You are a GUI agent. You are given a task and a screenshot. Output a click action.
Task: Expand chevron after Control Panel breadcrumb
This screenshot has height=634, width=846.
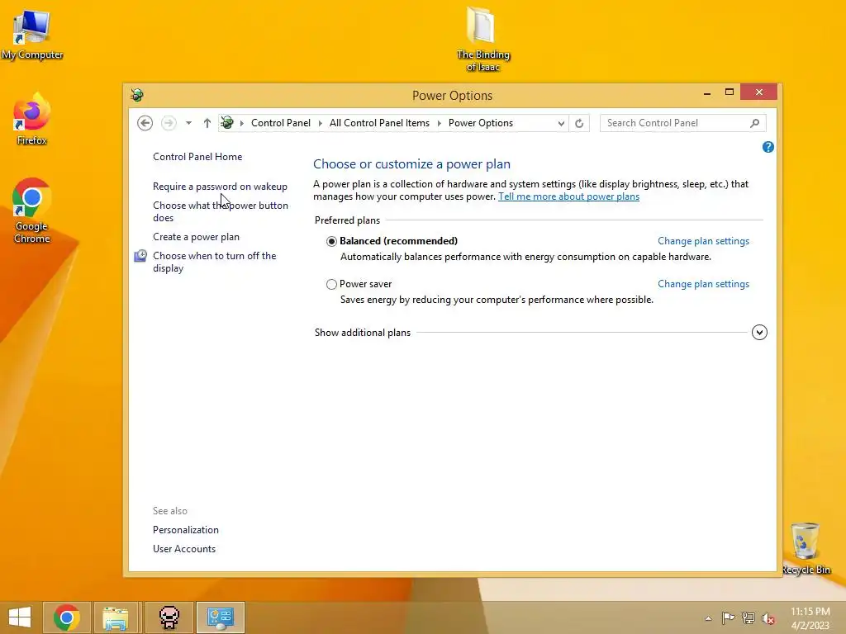pyautogui.click(x=320, y=123)
